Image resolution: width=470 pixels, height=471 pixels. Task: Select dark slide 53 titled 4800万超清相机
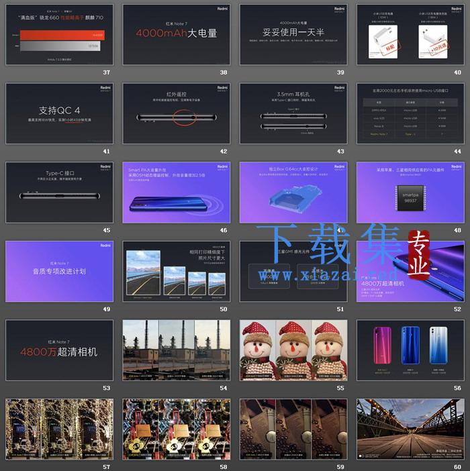click(x=59, y=350)
